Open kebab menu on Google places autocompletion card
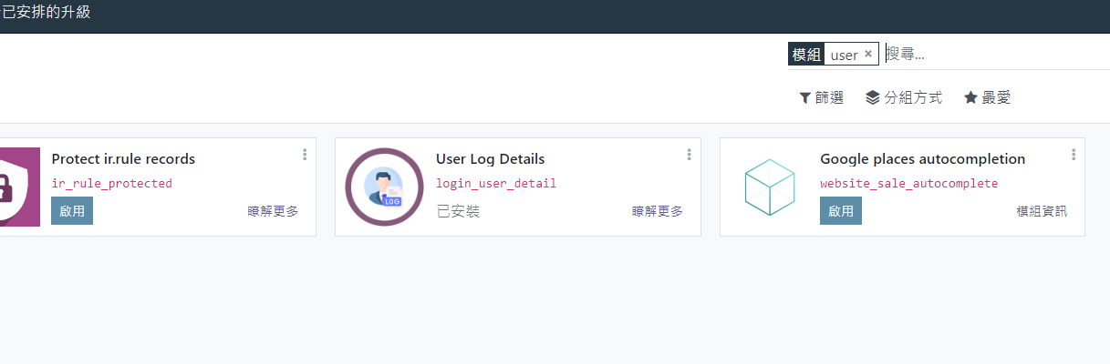Image resolution: width=1110 pixels, height=364 pixels. 1074,155
